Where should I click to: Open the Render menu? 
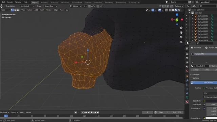[10, 2]
